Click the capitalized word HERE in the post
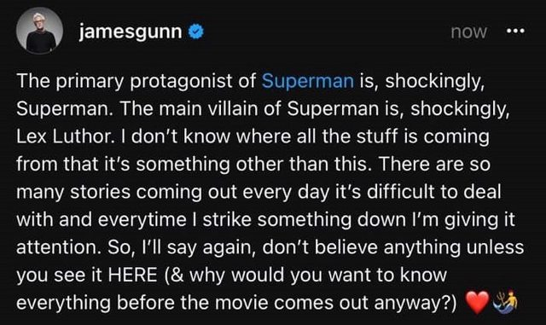546x325 pixels. [x=133, y=275]
